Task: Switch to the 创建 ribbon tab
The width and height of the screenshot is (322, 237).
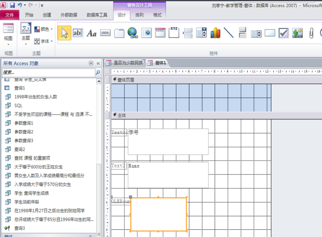Action: tap(47, 15)
